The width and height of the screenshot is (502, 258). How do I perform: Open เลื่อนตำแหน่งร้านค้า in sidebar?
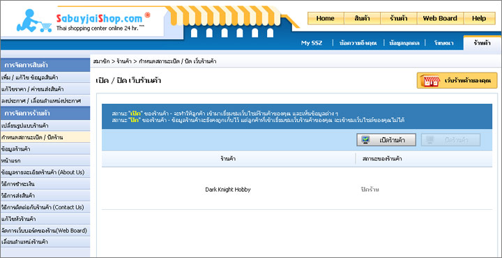[x=45, y=242]
